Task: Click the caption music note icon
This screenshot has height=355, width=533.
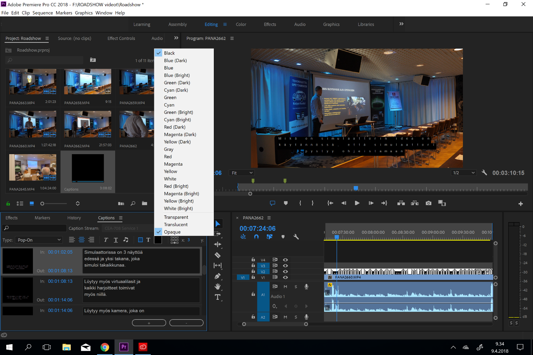Action: point(126,240)
